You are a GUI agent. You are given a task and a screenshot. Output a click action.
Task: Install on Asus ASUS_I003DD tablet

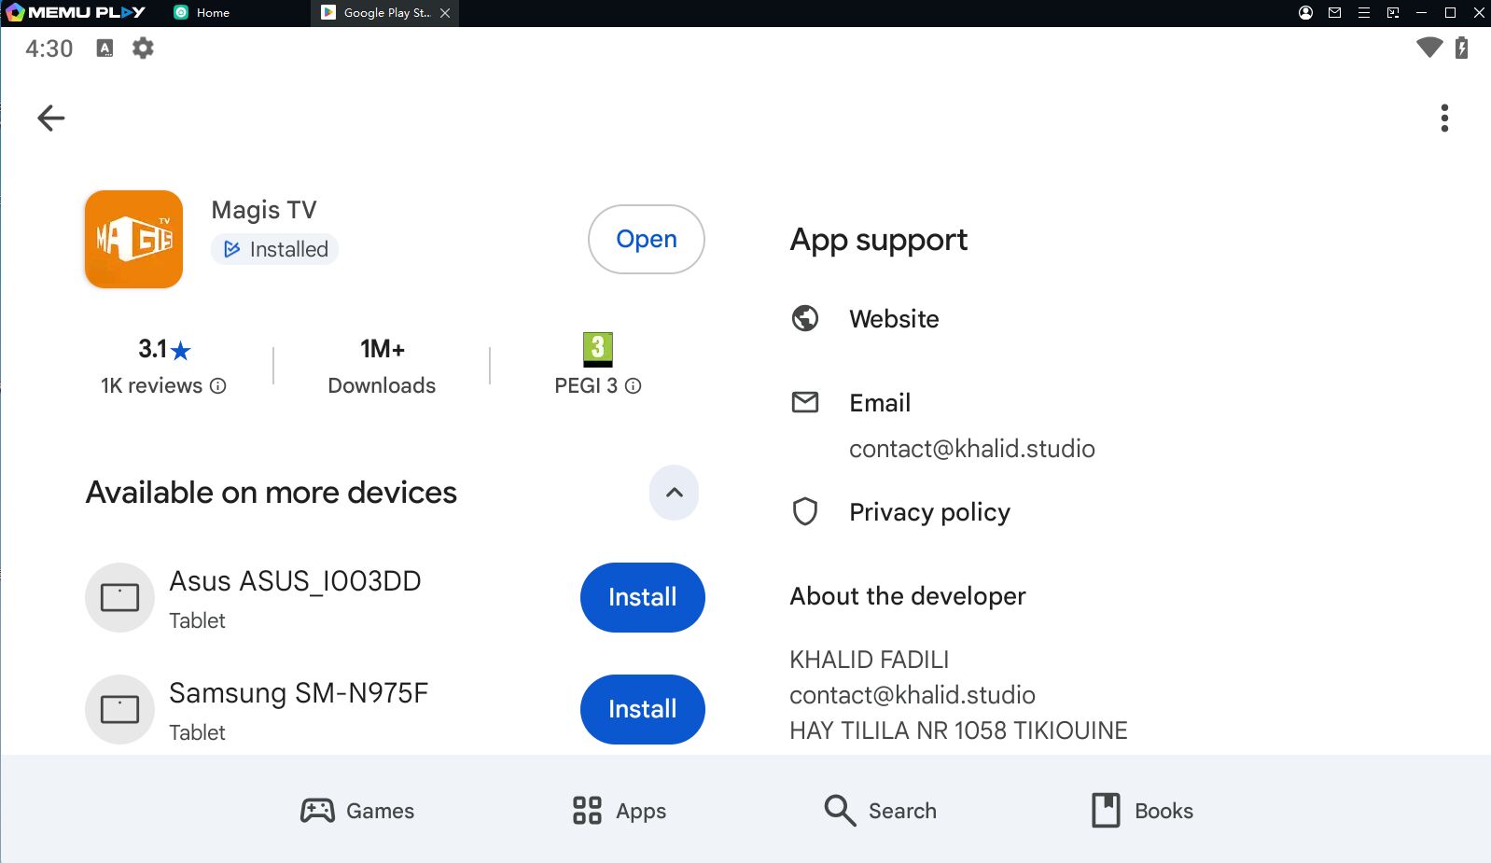click(x=642, y=597)
